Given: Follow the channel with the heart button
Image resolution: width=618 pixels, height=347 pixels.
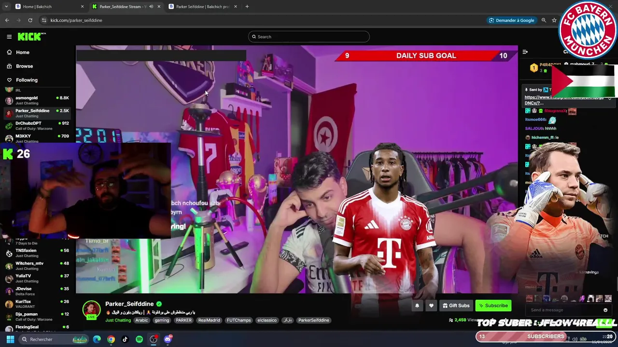Looking at the screenshot, I should click(x=431, y=306).
